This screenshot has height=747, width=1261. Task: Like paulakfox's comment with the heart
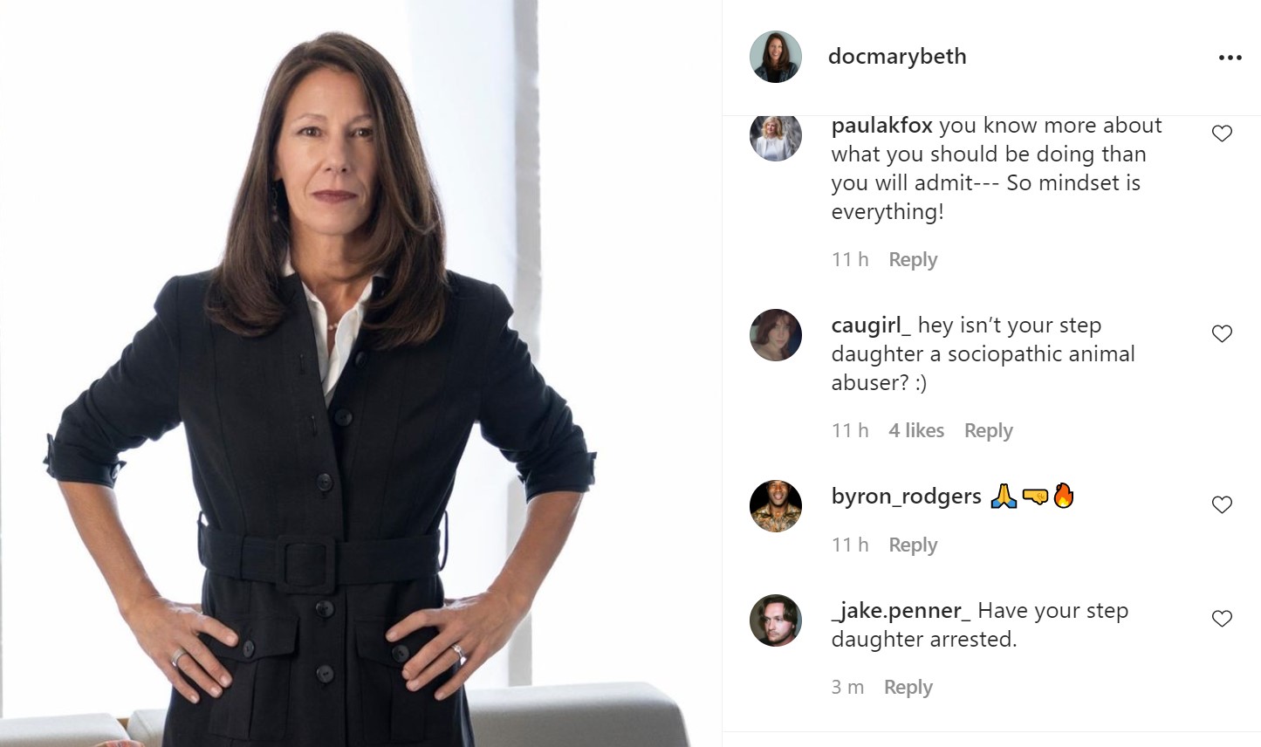coord(1222,134)
